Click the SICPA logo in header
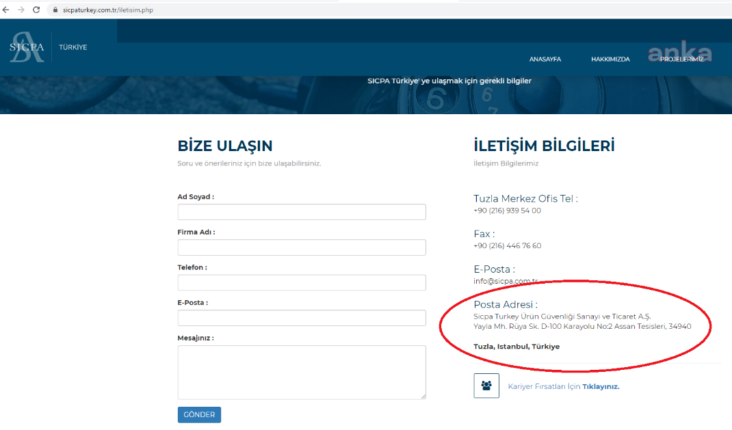The width and height of the screenshot is (732, 430). [27, 47]
